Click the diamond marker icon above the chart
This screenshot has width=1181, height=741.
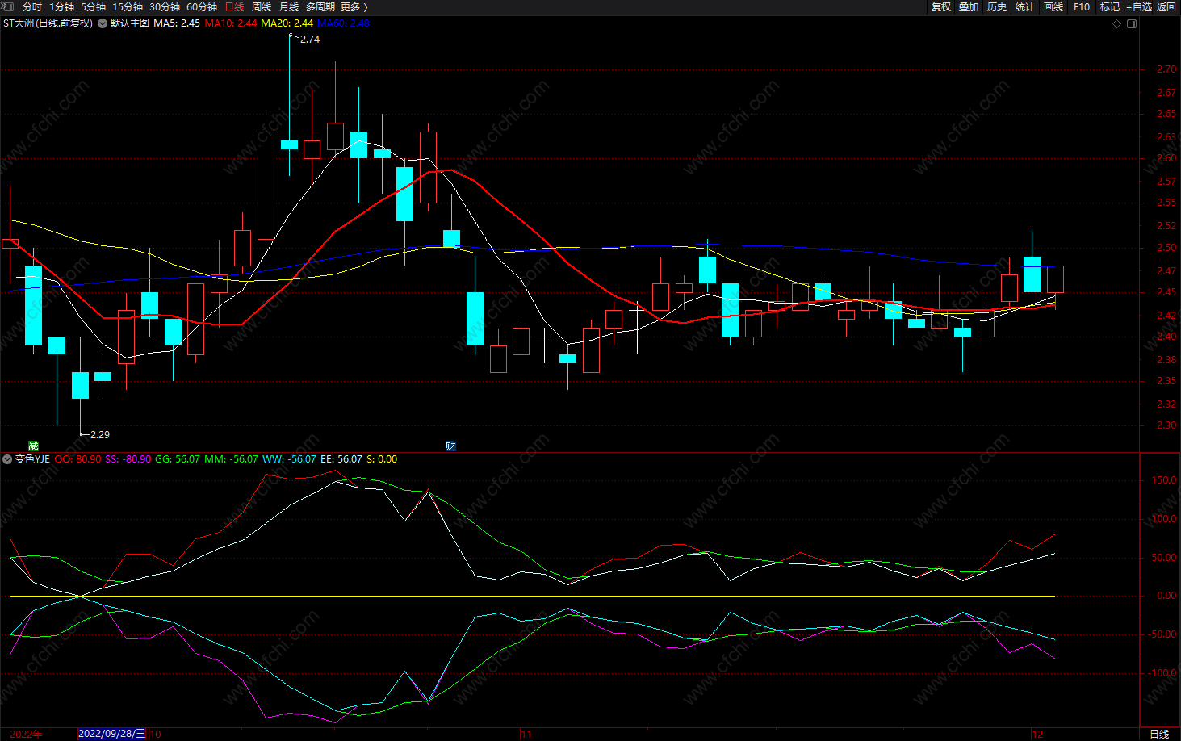point(1117,23)
